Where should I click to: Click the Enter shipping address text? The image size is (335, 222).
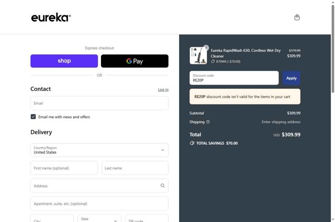coord(281,122)
